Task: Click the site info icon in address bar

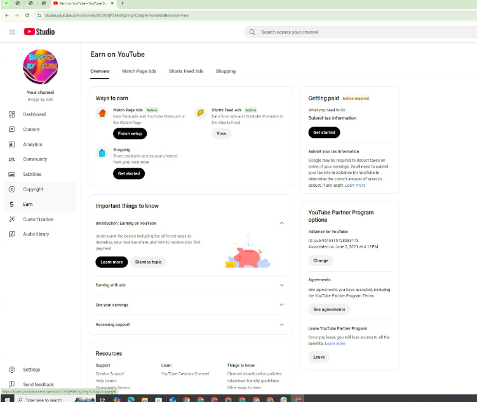Action: 39,15
